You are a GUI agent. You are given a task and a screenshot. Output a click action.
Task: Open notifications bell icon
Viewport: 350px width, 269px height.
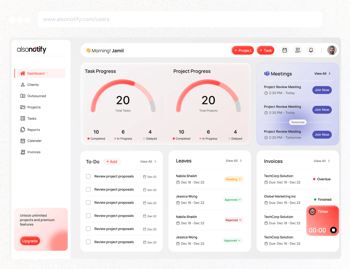(311, 50)
